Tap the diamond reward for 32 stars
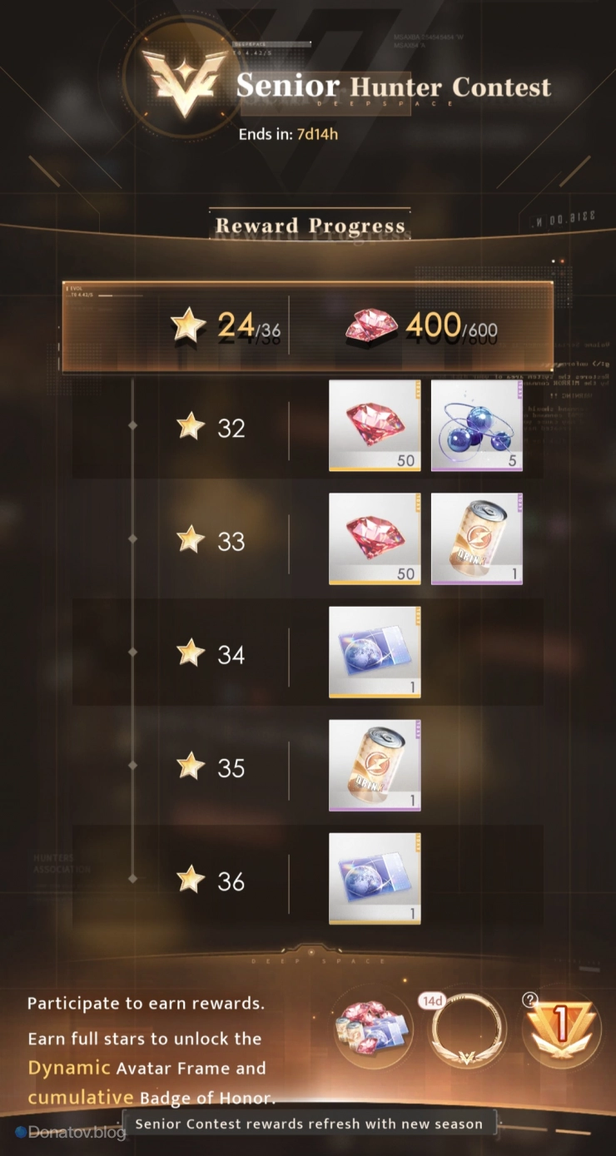The width and height of the screenshot is (616, 1156). [x=375, y=426]
